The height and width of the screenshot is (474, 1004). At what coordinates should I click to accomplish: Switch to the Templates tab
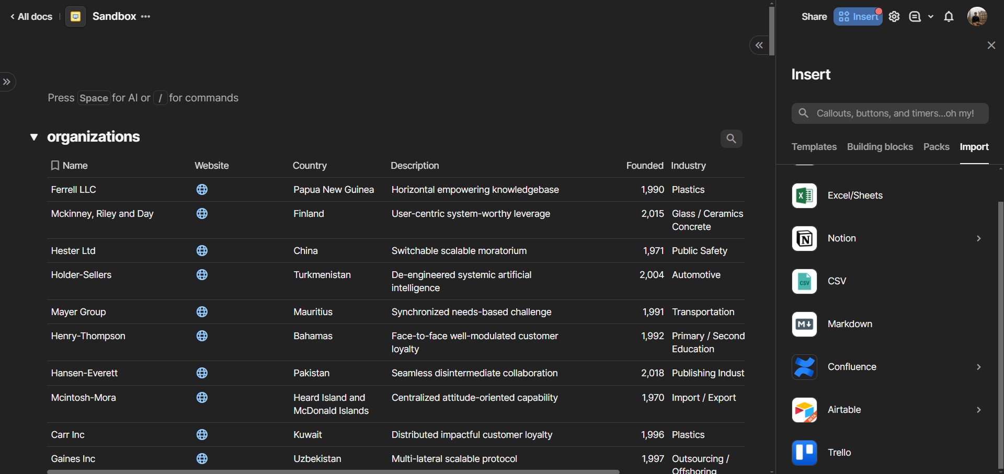point(814,147)
